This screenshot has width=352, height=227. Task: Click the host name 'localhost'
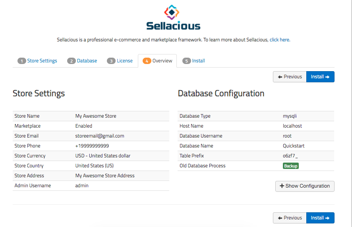click(292, 126)
